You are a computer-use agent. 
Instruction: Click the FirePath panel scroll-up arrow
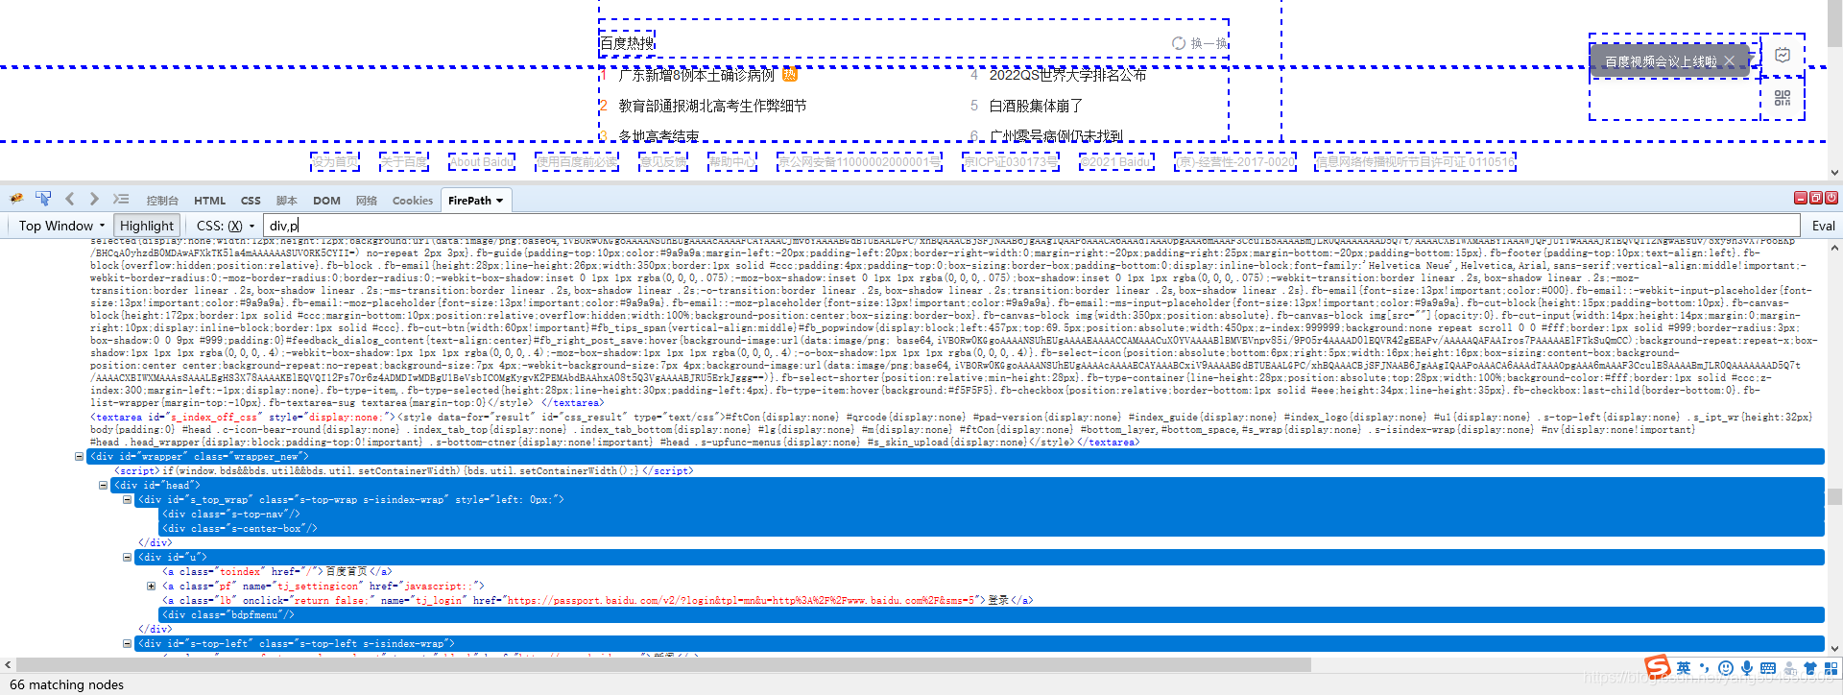click(x=1834, y=248)
